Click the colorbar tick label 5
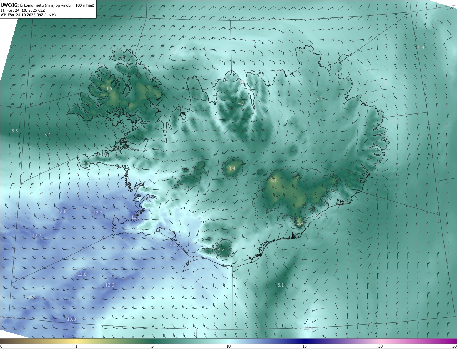 coord(152,346)
